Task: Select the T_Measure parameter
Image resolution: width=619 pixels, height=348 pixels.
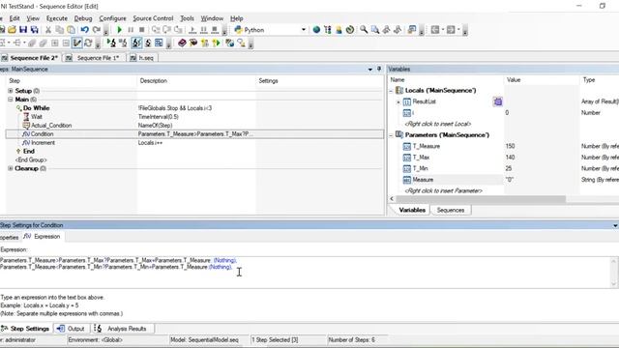Action: 426,146
